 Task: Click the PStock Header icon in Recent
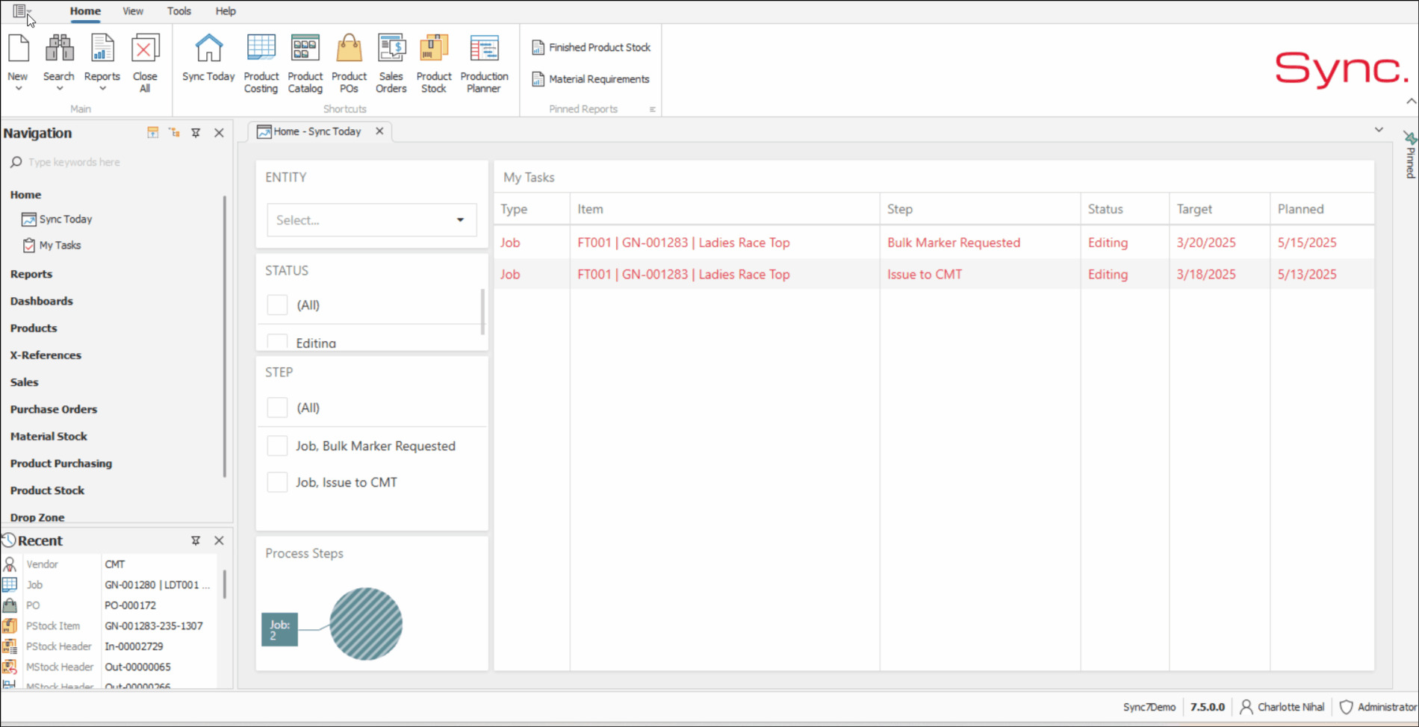(x=10, y=646)
